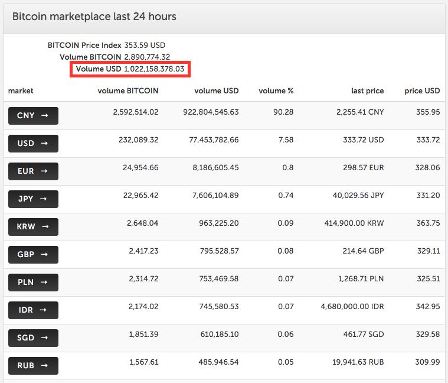Viewport: 448px width, 383px height.
Task: Click the USD market arrow button
Action: (x=33, y=144)
